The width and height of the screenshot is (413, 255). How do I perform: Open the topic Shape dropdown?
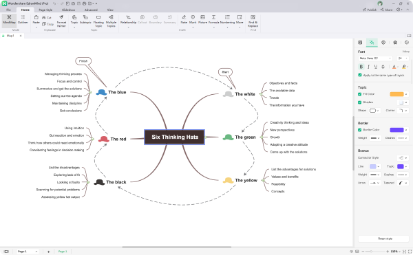374,111
